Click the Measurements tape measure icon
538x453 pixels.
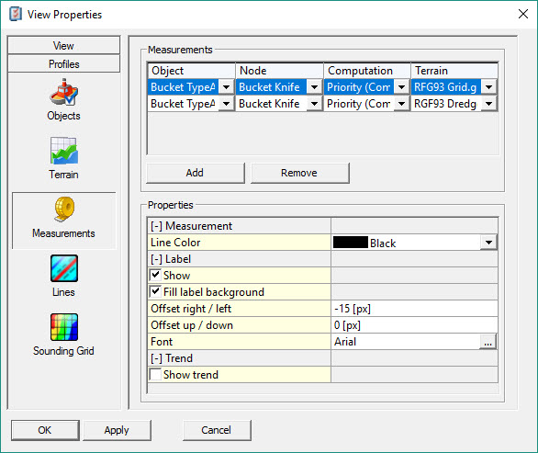pyautogui.click(x=64, y=209)
